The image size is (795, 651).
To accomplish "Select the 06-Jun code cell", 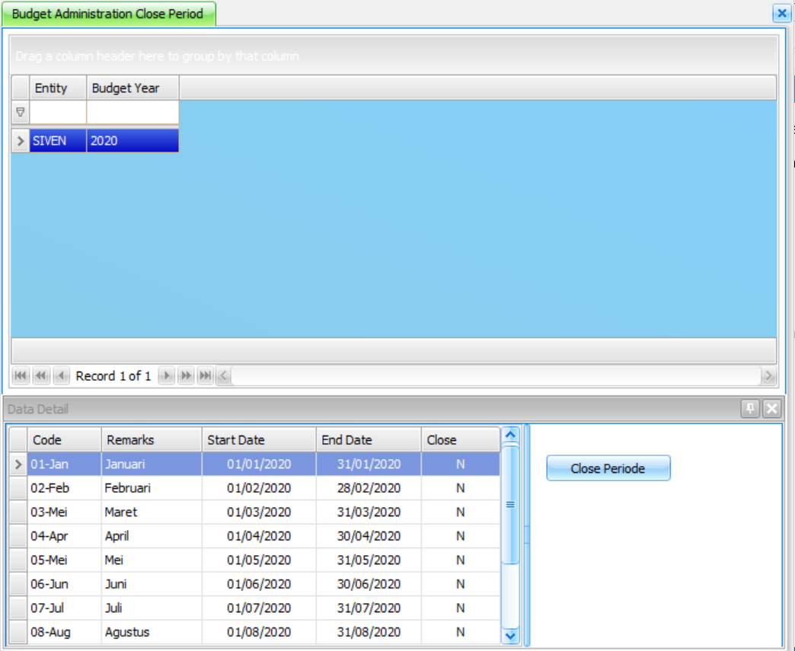I will pyautogui.click(x=65, y=584).
